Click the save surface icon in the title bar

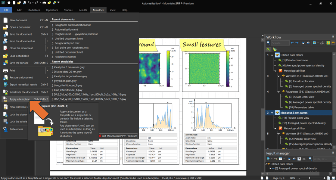[x=55, y=3]
